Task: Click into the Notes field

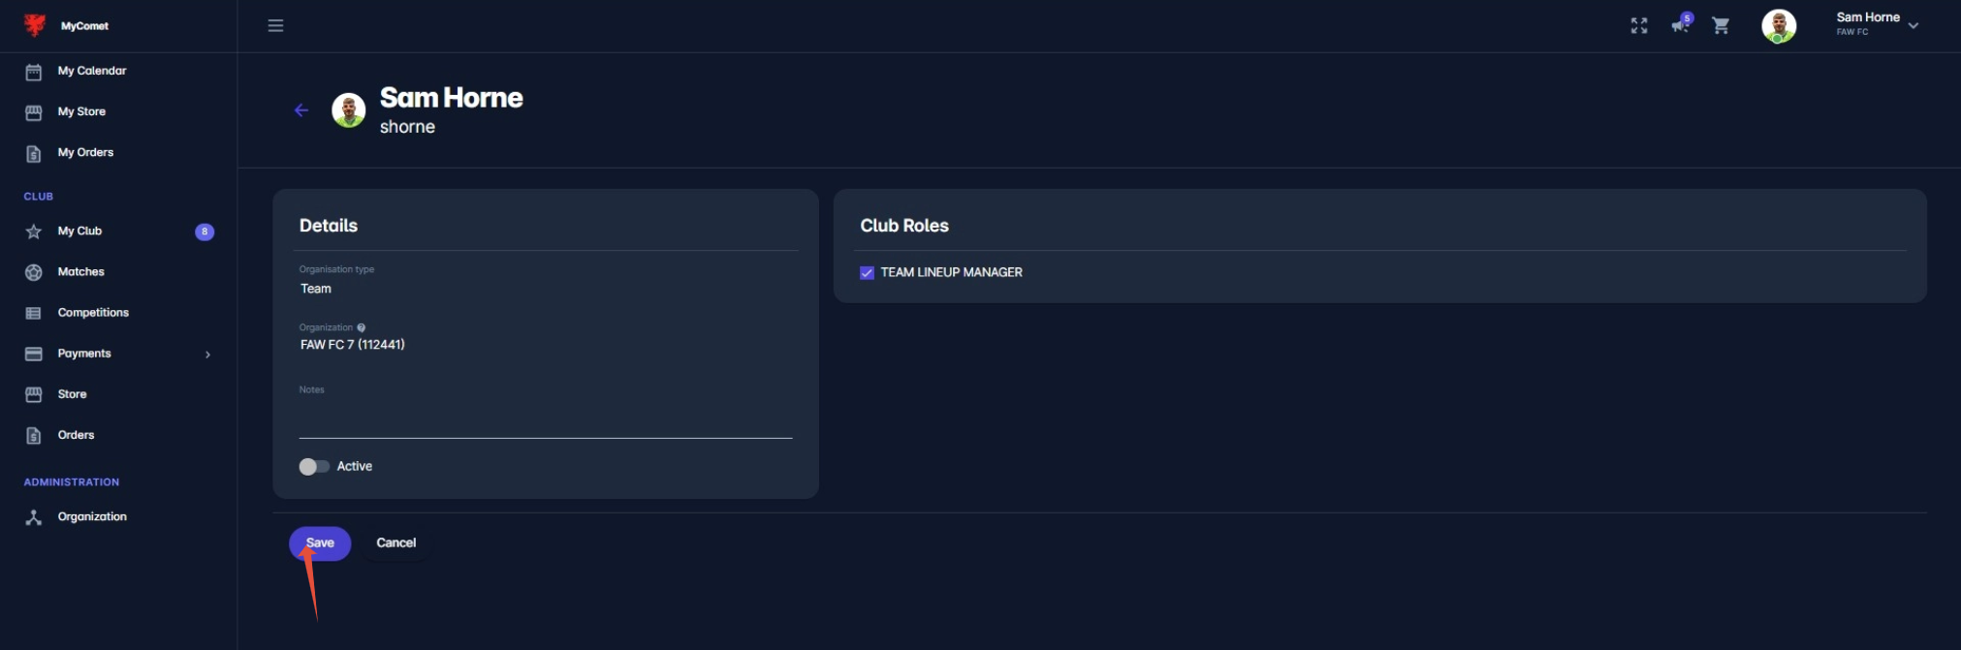Action: [546, 417]
